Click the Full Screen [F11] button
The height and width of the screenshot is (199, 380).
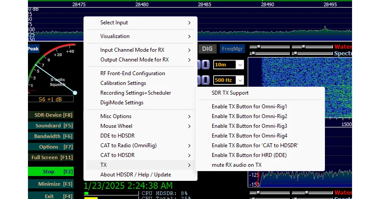(x=51, y=157)
